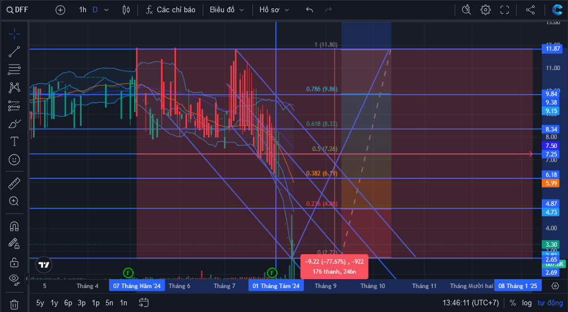568x312 pixels.
Task: Select the ruler measure tool
Action: 14,184
